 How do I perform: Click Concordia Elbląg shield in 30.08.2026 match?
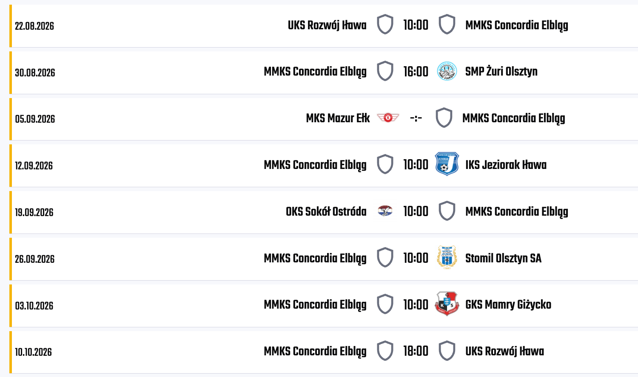385,71
